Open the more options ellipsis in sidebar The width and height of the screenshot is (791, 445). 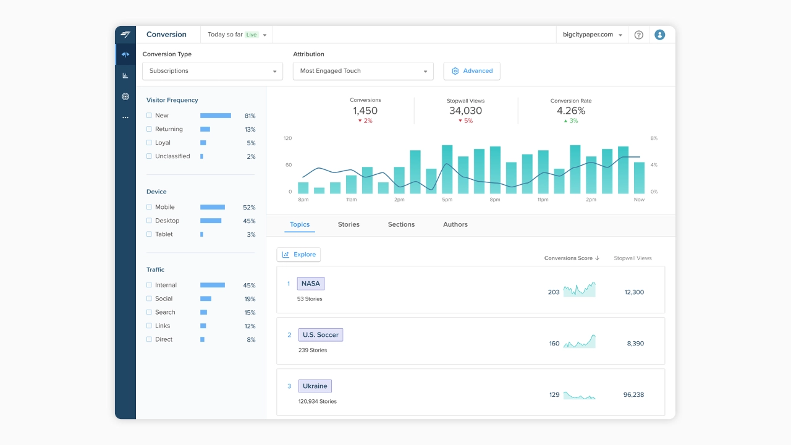[x=125, y=117]
